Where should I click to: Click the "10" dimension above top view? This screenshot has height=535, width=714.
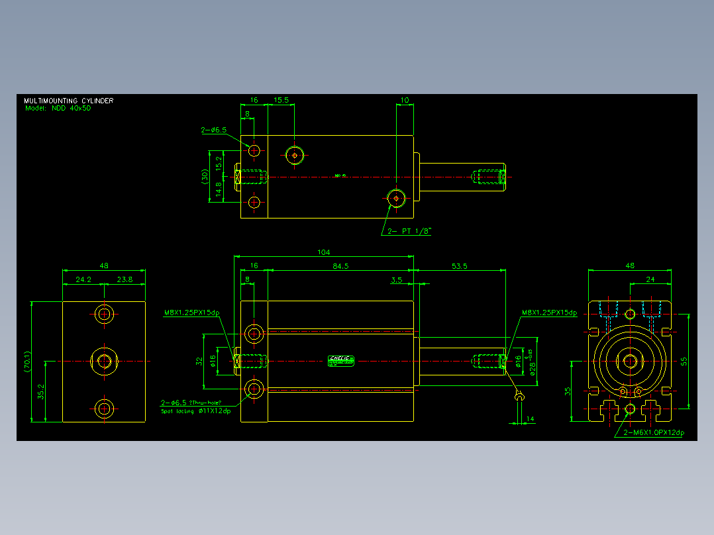[404, 100]
